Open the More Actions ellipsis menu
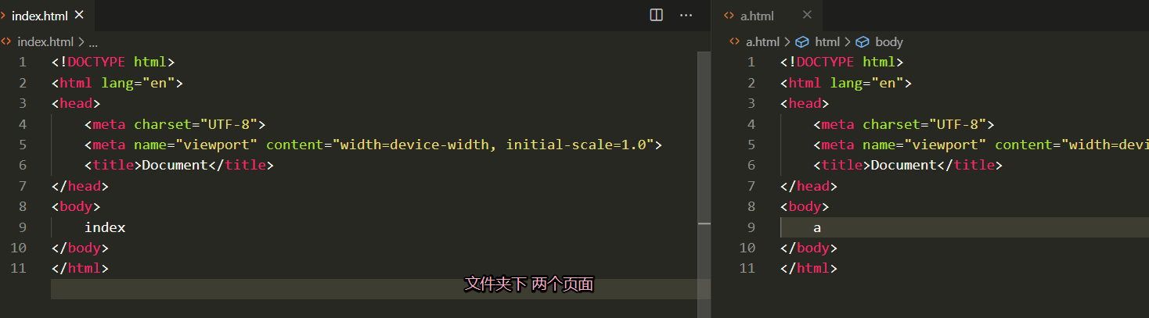Viewport: 1149px width, 318px height. coord(686,15)
